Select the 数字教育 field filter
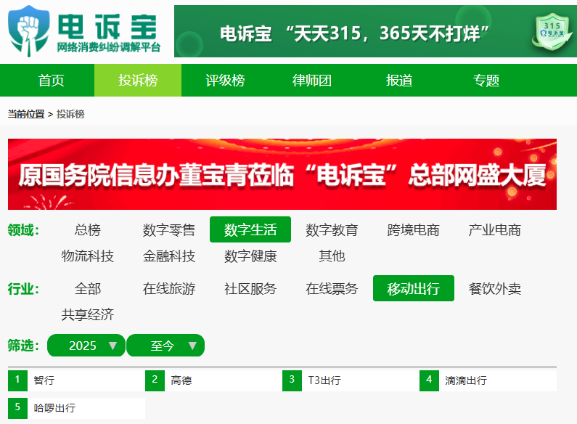The height and width of the screenshot is (424, 577). pyautogui.click(x=332, y=230)
